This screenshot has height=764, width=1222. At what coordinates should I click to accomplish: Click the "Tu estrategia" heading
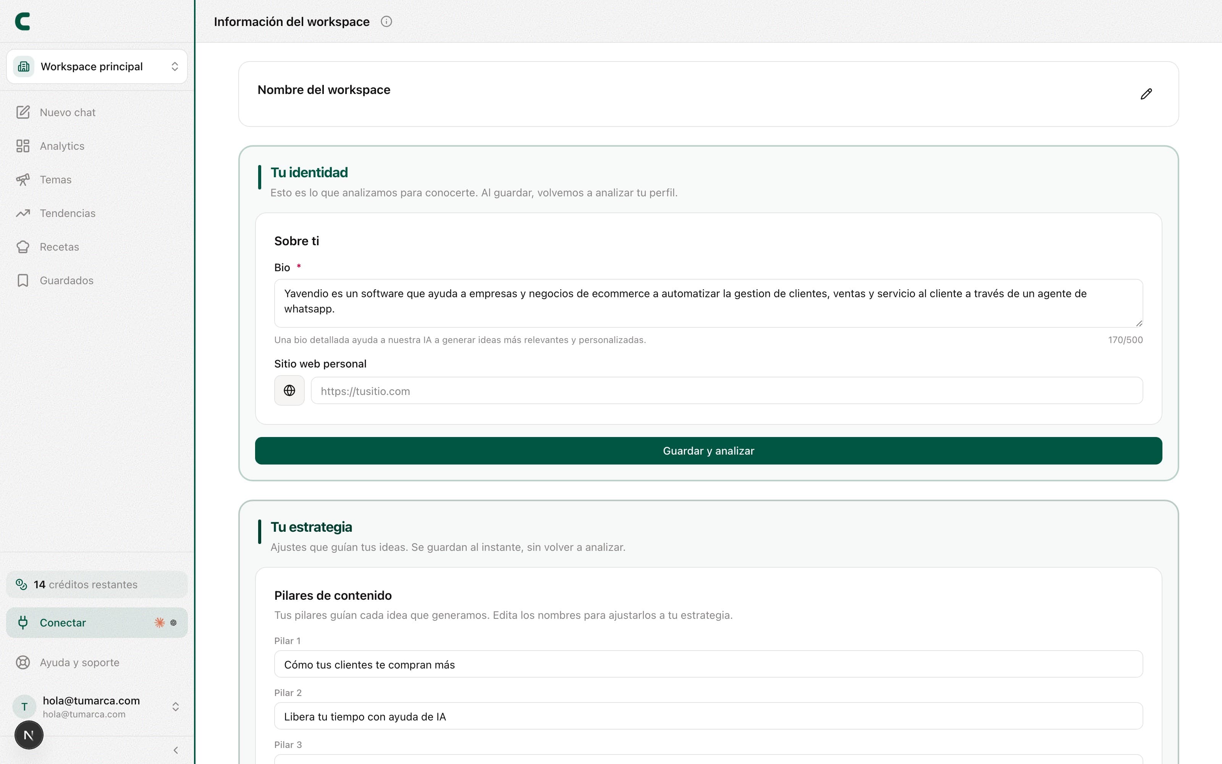[311, 527]
